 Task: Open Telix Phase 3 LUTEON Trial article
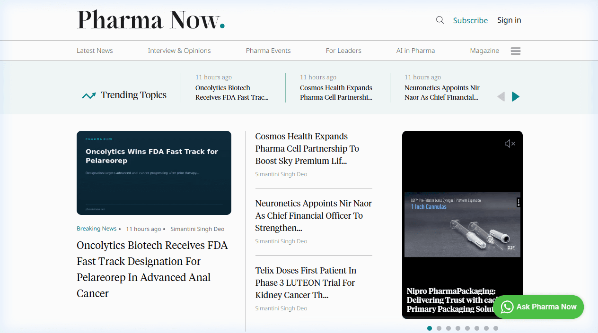pyautogui.click(x=306, y=282)
